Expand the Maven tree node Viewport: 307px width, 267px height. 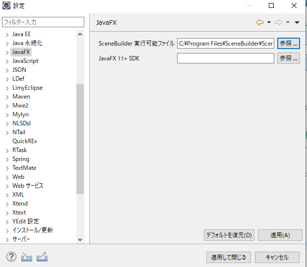pos(7,97)
